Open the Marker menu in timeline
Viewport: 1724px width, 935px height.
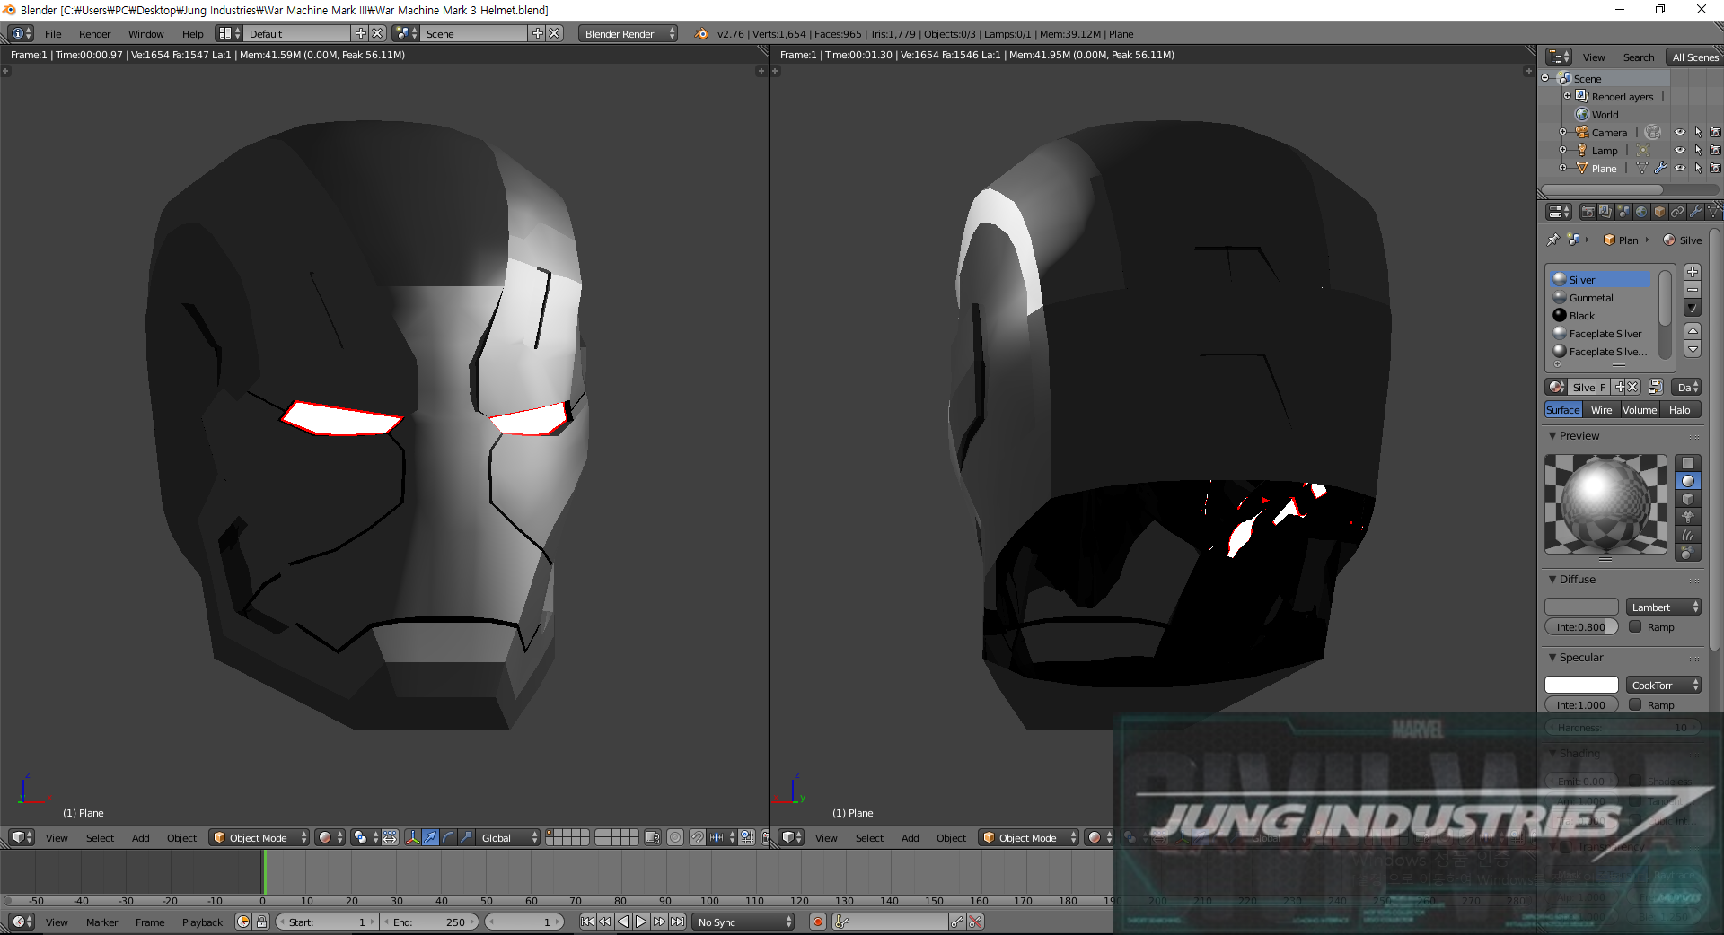click(x=101, y=922)
